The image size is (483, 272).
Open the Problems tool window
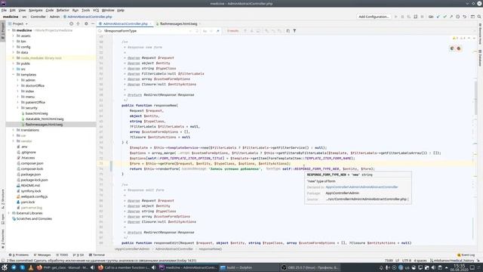(19, 255)
